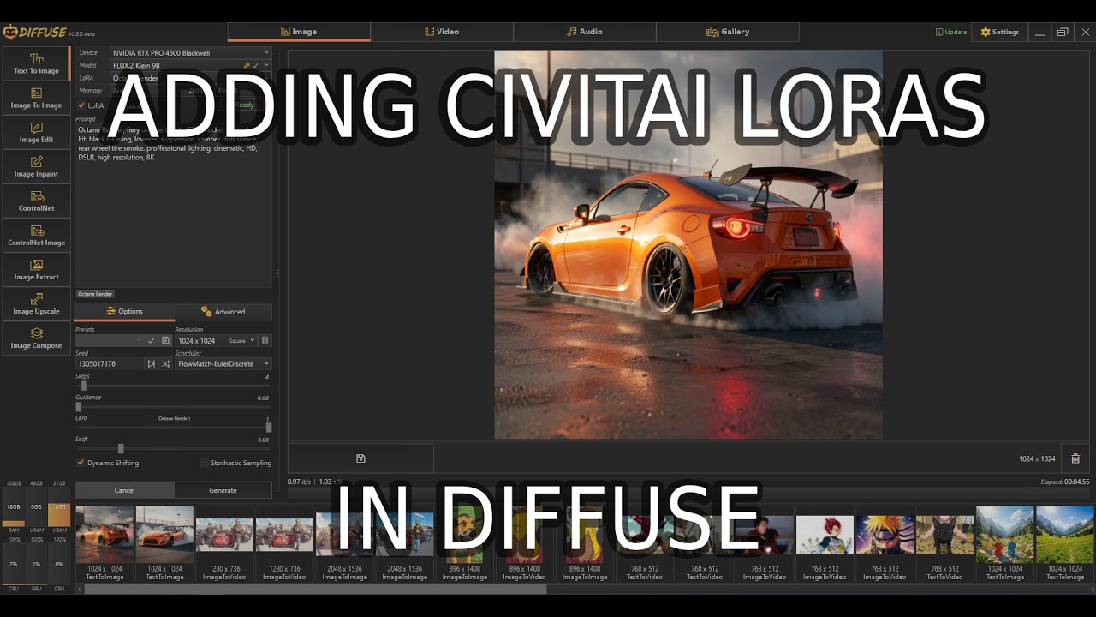Viewport: 1096px width, 617px height.
Task: Switch to the Audio tab
Action: (x=585, y=32)
